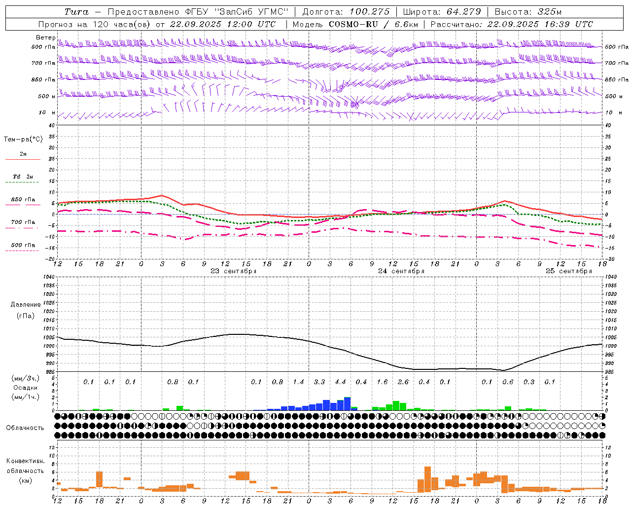Click the tallest orange convective cloud bar
631x505 pixels.
click(427, 479)
